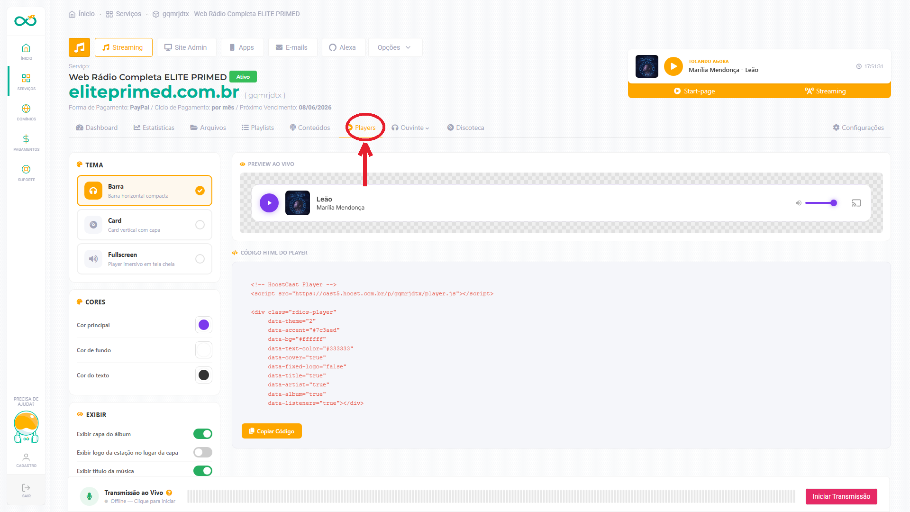Image resolution: width=910 pixels, height=512 pixels.
Task: Click Serviços breadcrumb link
Action: (x=123, y=14)
